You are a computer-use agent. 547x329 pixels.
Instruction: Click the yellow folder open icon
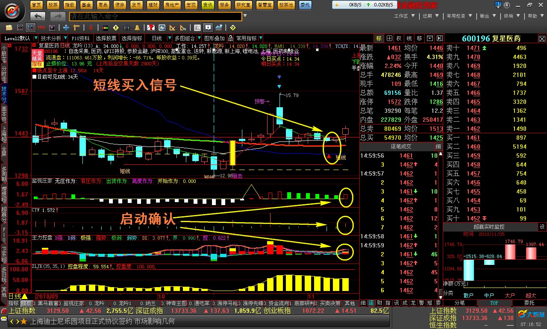click(9, 28)
